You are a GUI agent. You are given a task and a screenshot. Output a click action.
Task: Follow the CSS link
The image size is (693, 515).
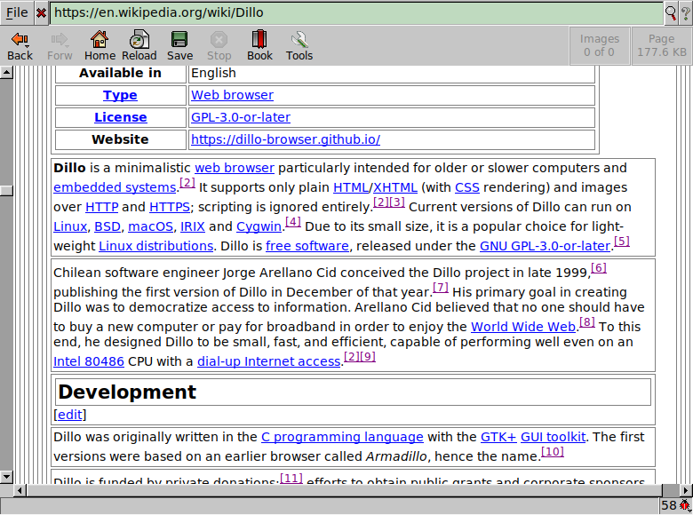click(467, 187)
